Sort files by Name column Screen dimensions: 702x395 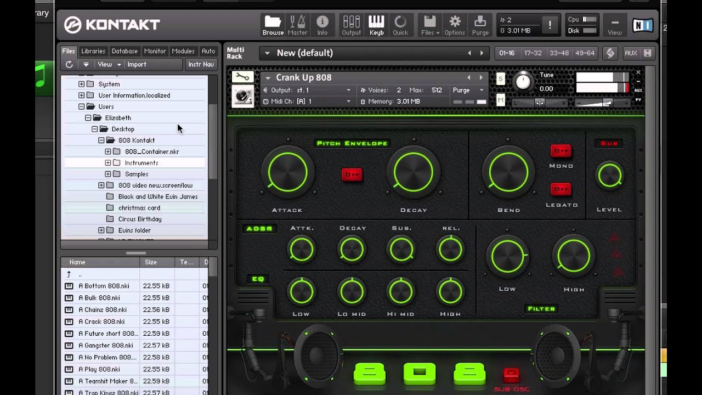coord(100,262)
